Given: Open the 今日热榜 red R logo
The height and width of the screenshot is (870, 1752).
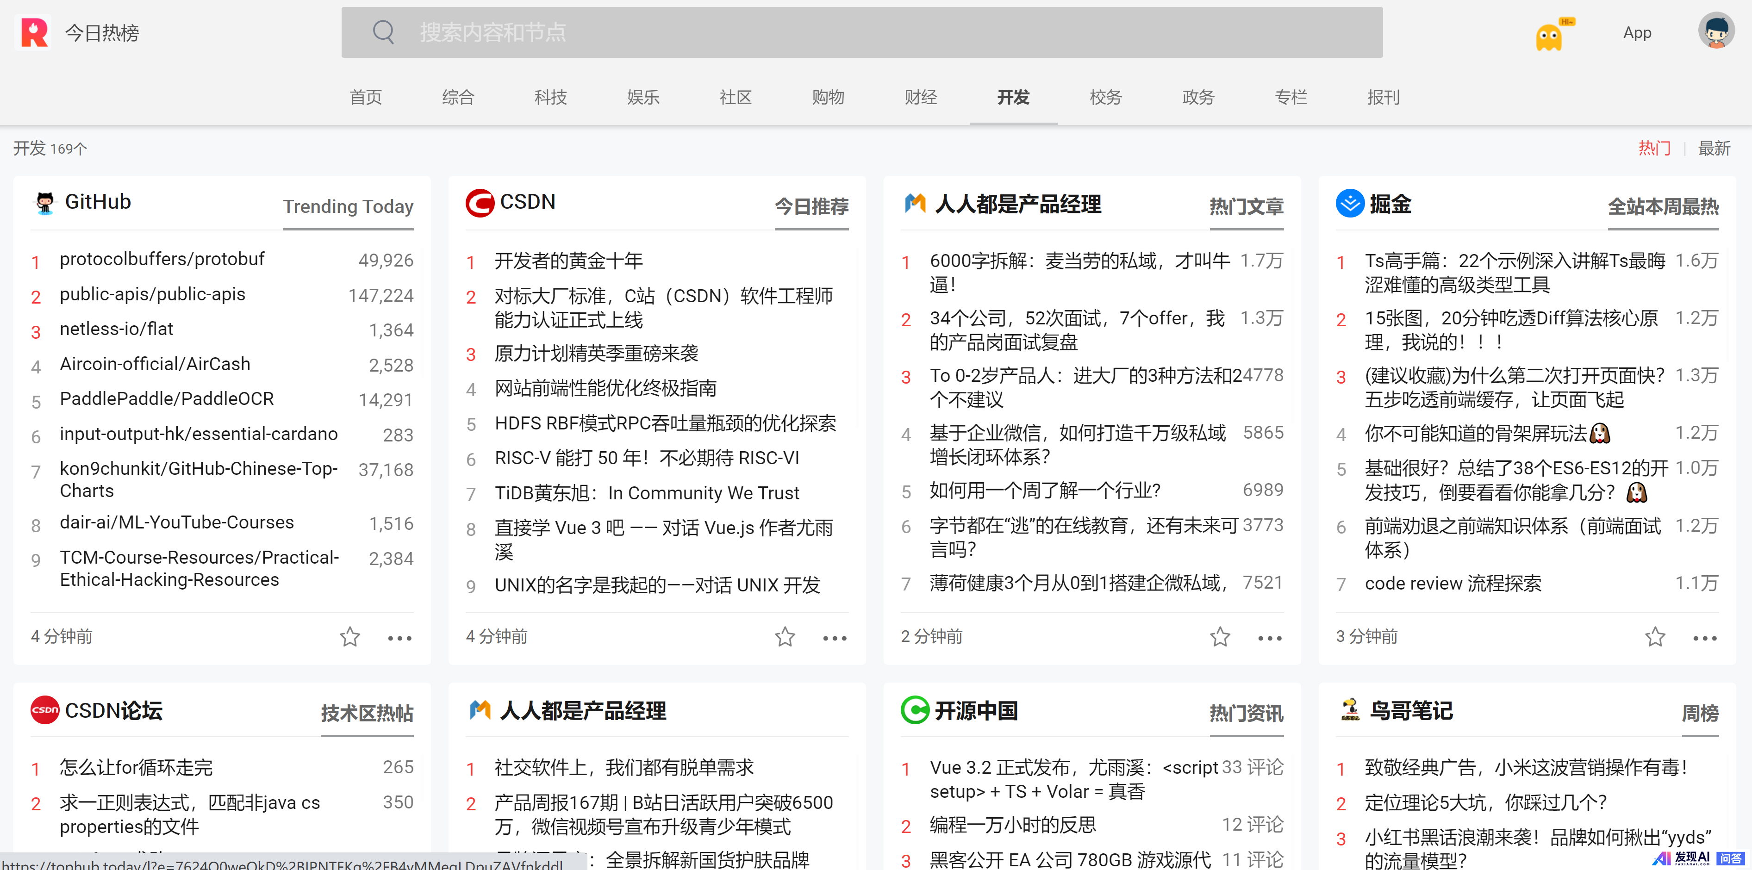Looking at the screenshot, I should coord(33,32).
